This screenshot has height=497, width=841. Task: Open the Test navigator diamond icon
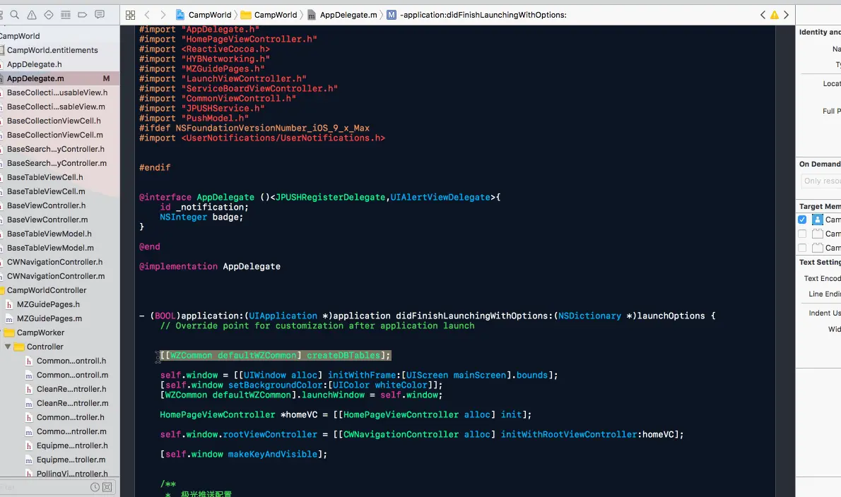49,15
